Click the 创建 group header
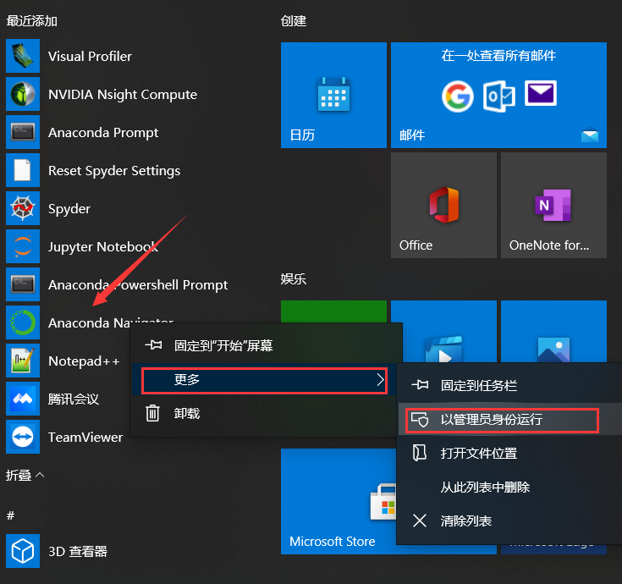622x584 pixels. pyautogui.click(x=294, y=20)
